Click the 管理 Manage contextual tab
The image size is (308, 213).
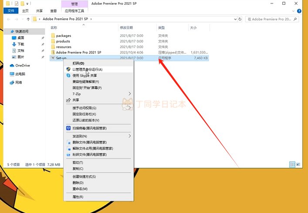(x=74, y=4)
